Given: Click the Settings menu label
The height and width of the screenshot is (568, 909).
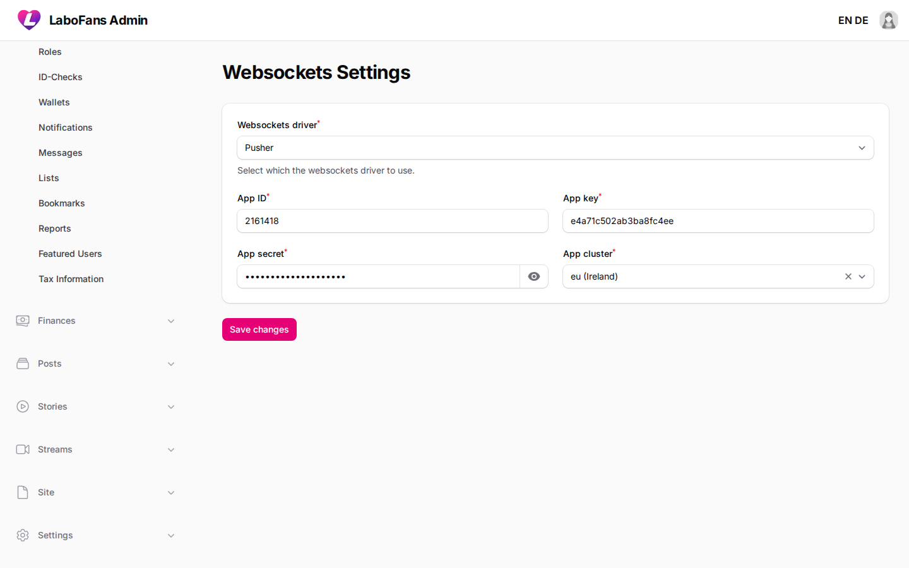Looking at the screenshot, I should pyautogui.click(x=56, y=535).
